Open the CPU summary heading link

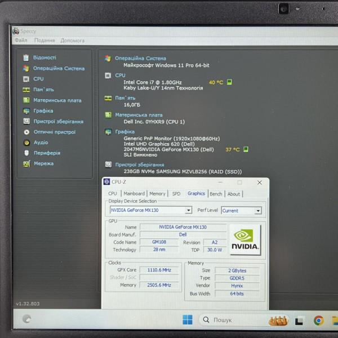[x=120, y=75]
